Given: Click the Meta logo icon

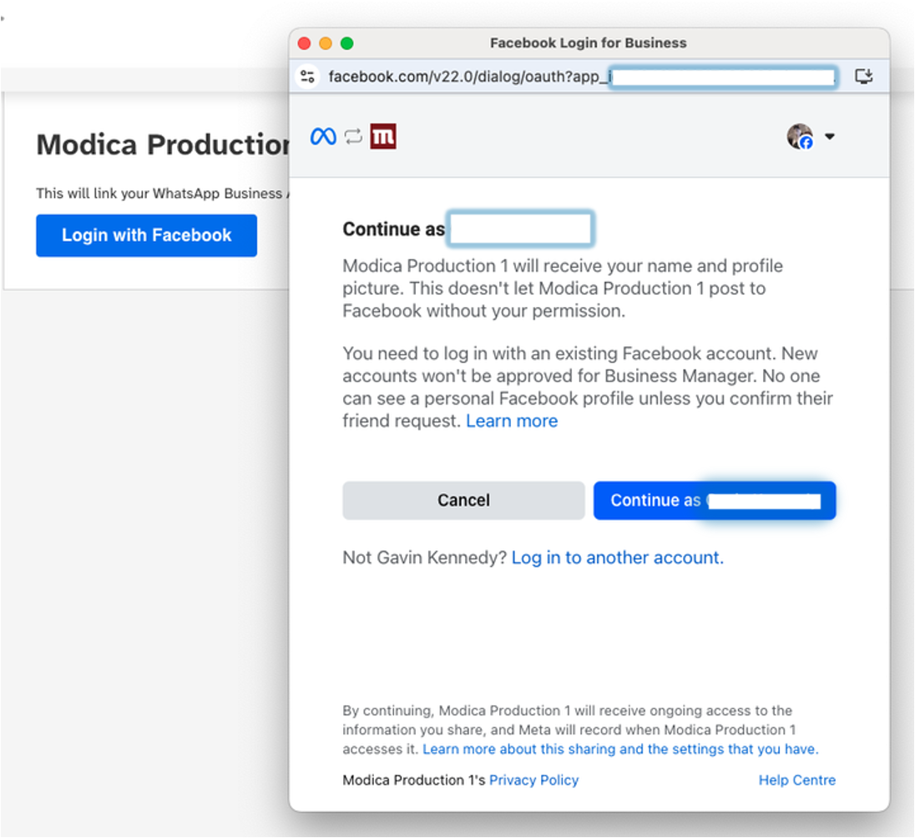Looking at the screenshot, I should tap(322, 136).
